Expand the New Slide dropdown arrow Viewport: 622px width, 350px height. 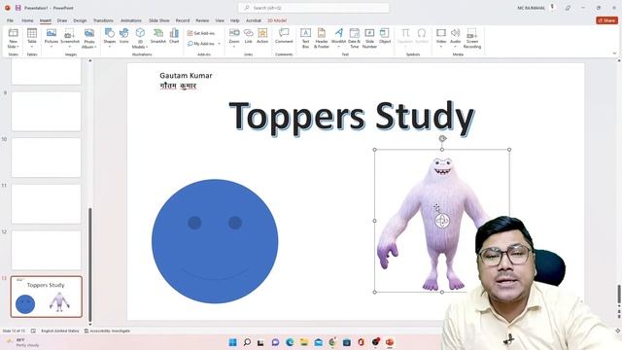pyautogui.click(x=17, y=47)
